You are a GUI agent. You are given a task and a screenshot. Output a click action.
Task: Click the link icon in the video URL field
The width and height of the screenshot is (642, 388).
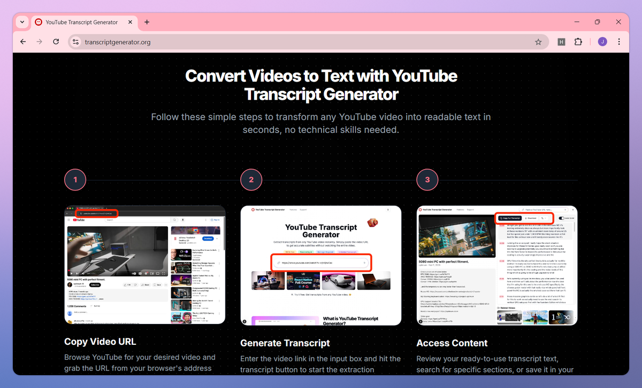click(x=279, y=263)
